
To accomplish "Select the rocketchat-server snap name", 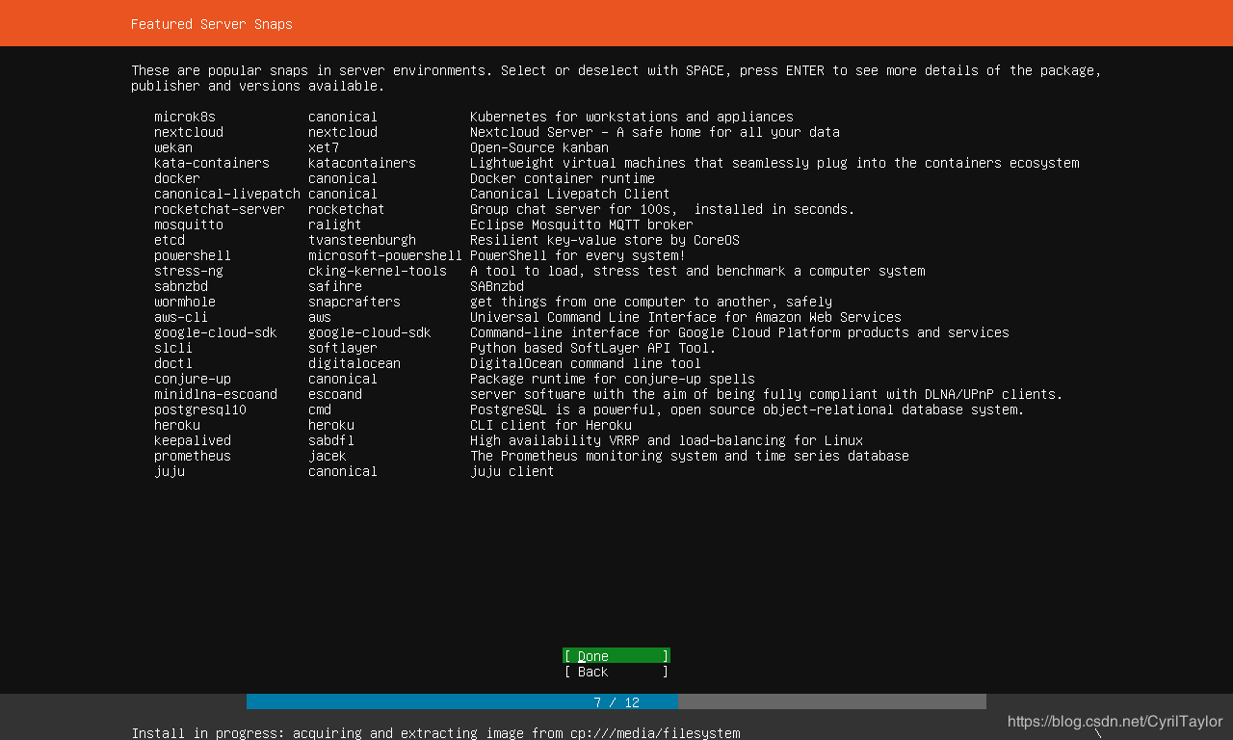I will [220, 209].
